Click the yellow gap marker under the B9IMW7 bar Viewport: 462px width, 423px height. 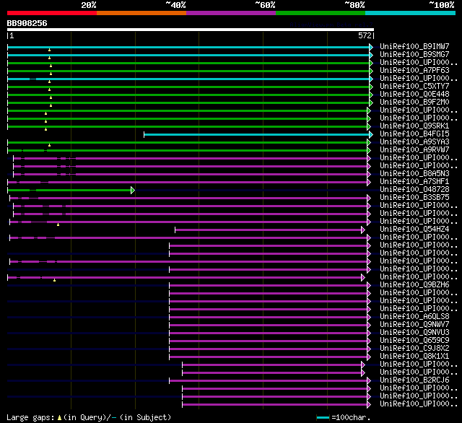pyautogui.click(x=50, y=50)
